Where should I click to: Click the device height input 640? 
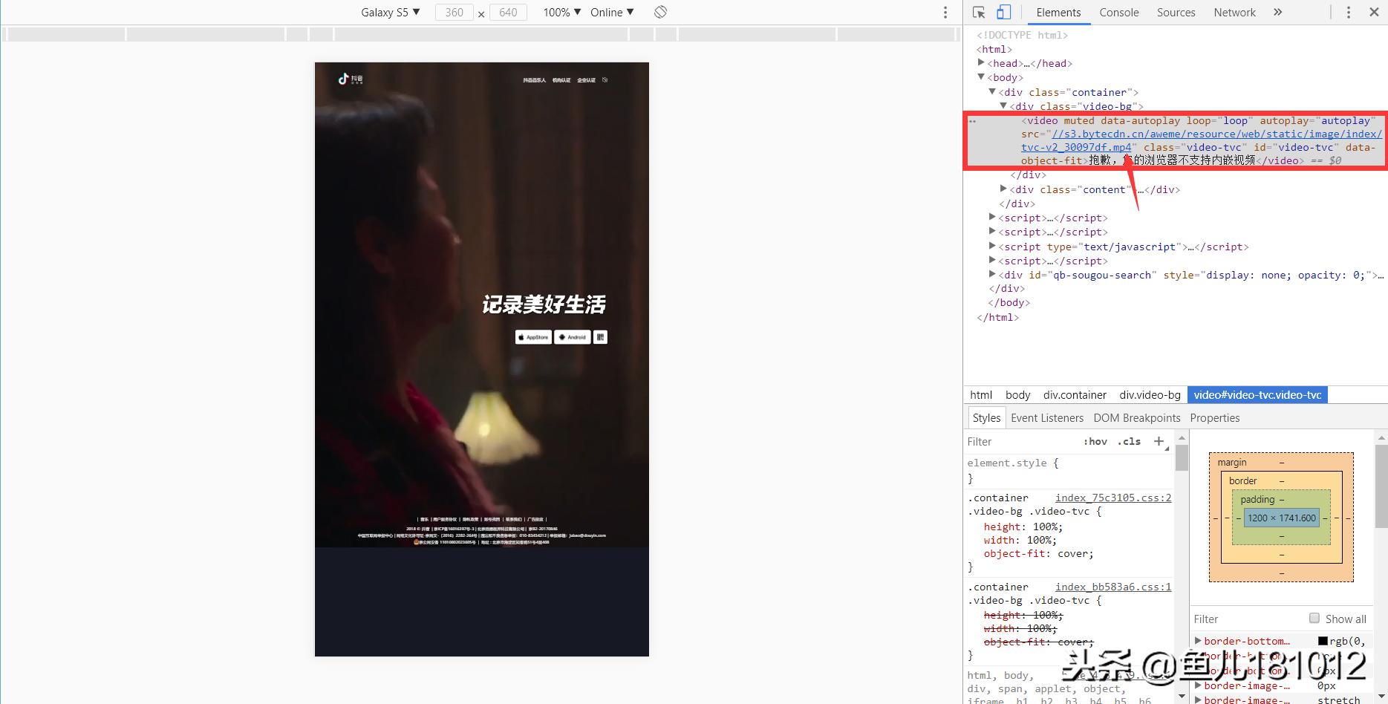point(508,13)
